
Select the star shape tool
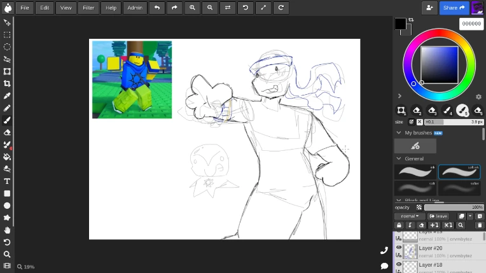[x=7, y=218]
